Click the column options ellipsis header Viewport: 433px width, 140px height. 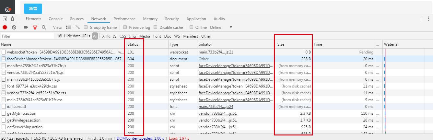(378, 44)
